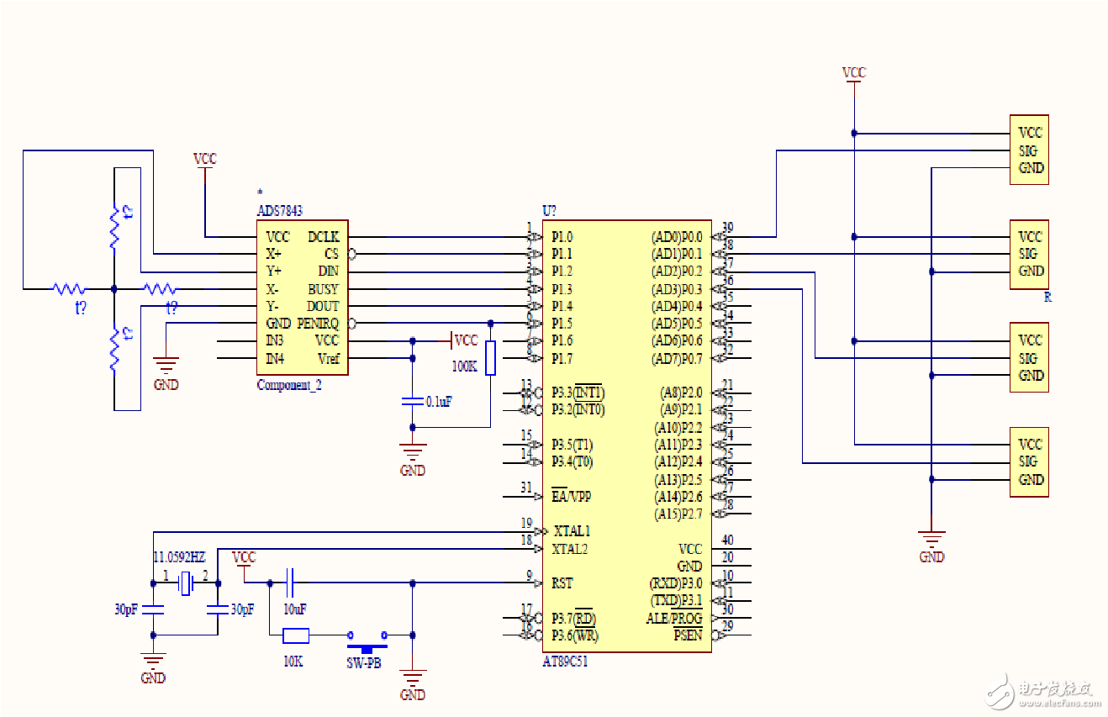
Task: Click the ground symbol below the sensor connectors
Action: [931, 538]
